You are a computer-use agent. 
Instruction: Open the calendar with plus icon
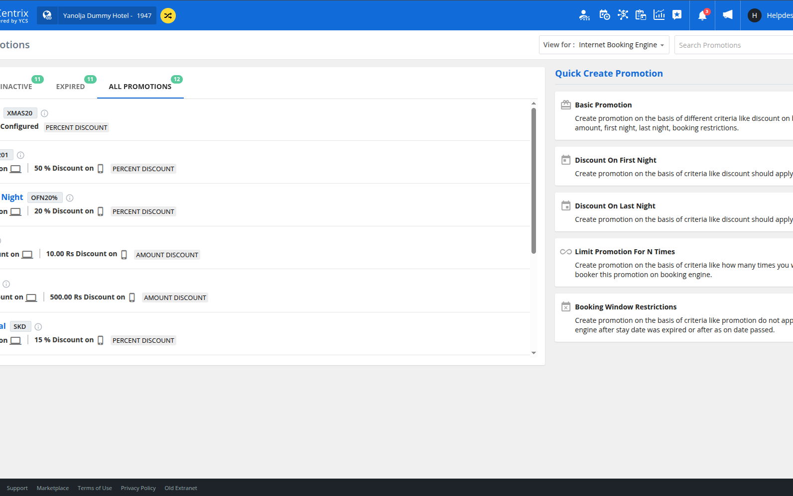tap(604, 15)
